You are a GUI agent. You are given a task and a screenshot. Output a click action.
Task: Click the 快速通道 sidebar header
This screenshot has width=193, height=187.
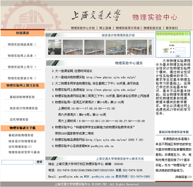click(x=23, y=33)
